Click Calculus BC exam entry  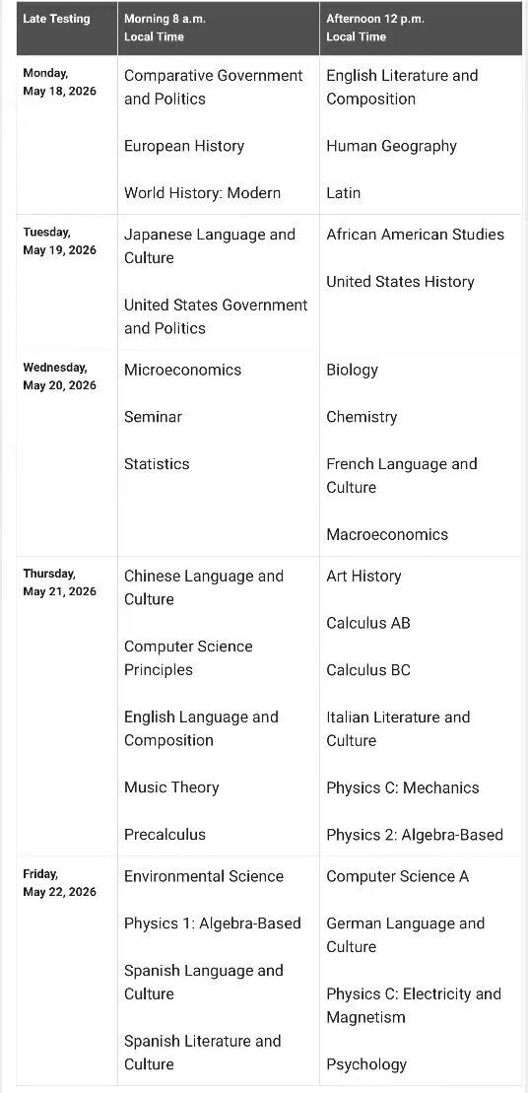tap(368, 670)
